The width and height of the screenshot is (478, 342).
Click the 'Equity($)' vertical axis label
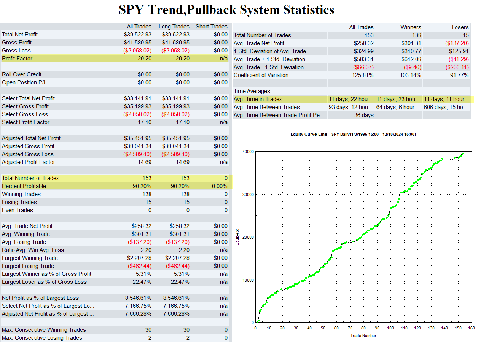point(238,237)
